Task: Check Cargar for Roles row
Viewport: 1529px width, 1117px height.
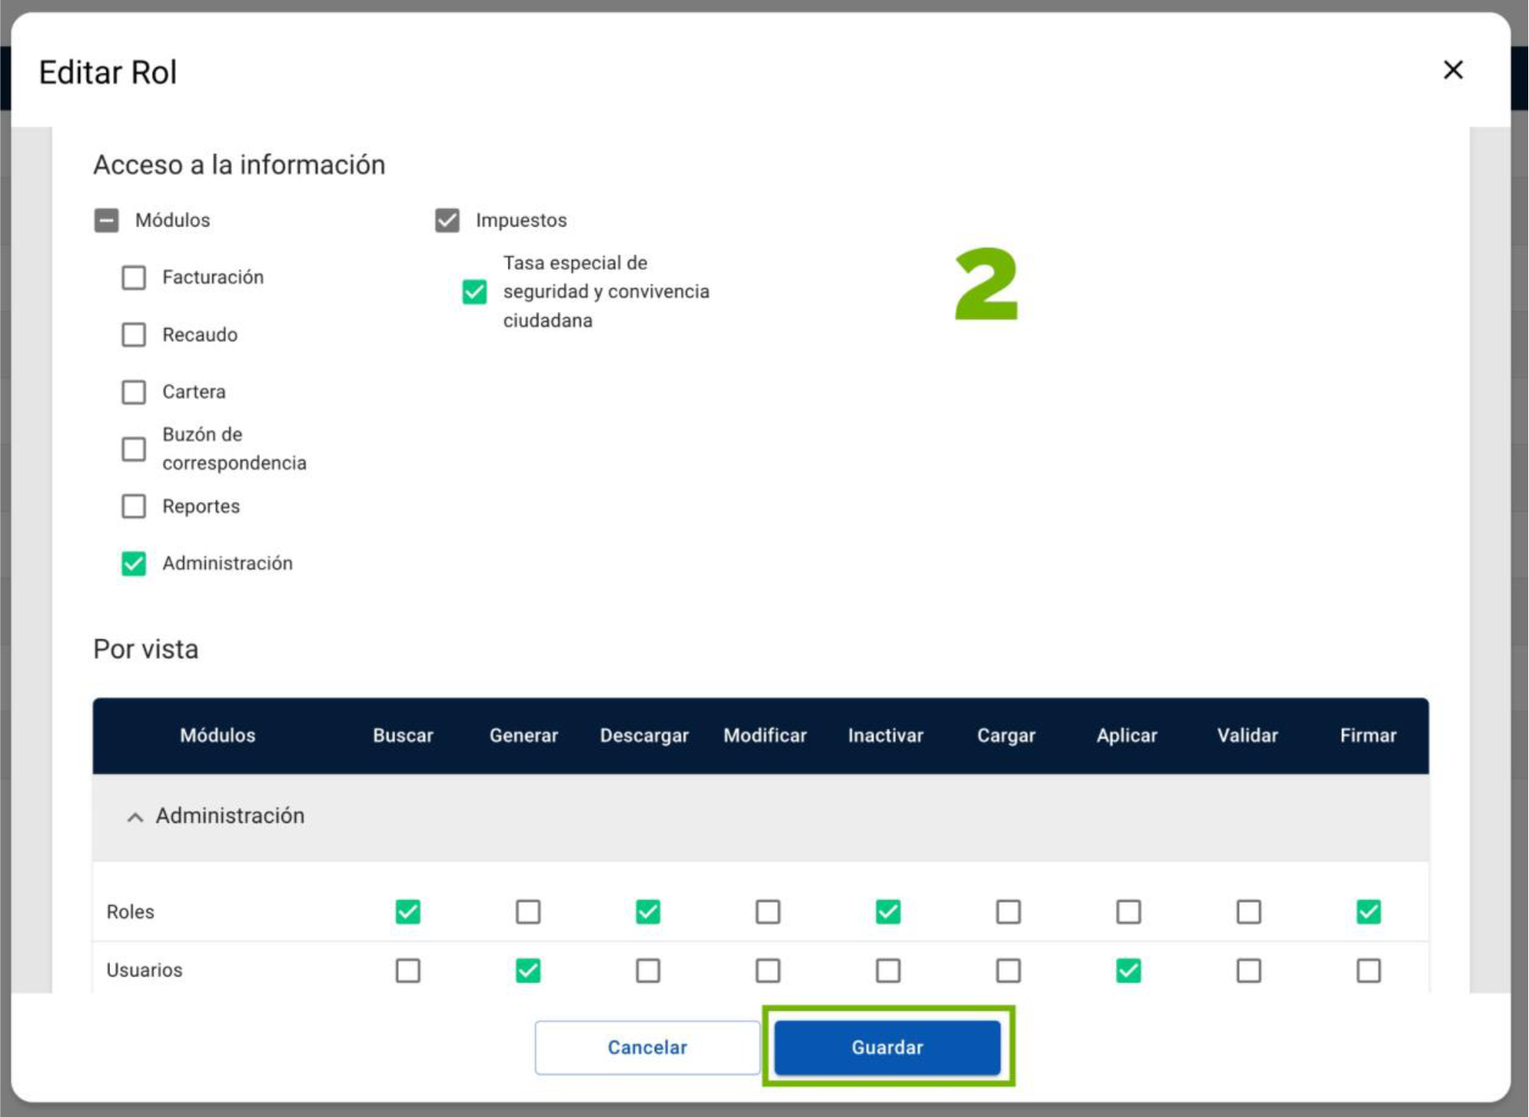Action: pyautogui.click(x=1008, y=911)
